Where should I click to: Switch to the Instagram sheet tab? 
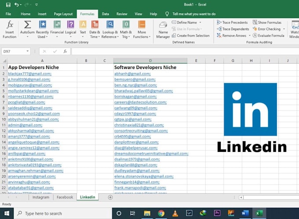41,197
